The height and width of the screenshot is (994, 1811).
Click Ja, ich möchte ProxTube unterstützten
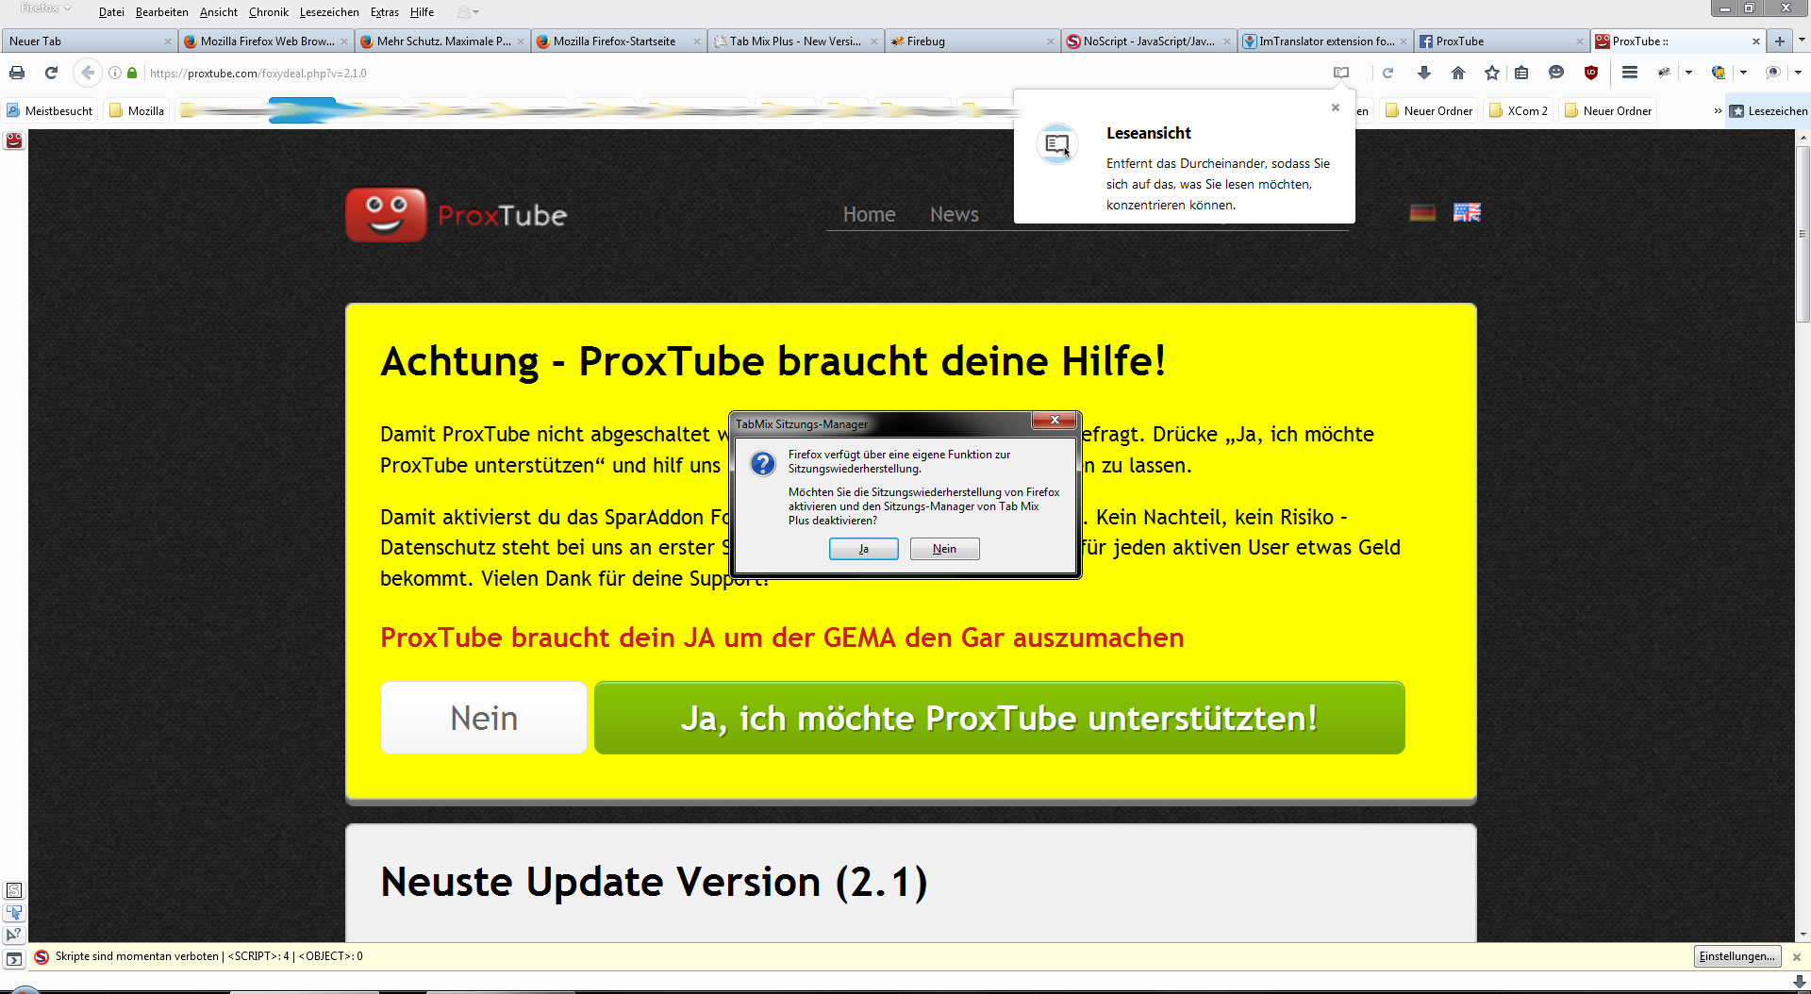tap(999, 718)
